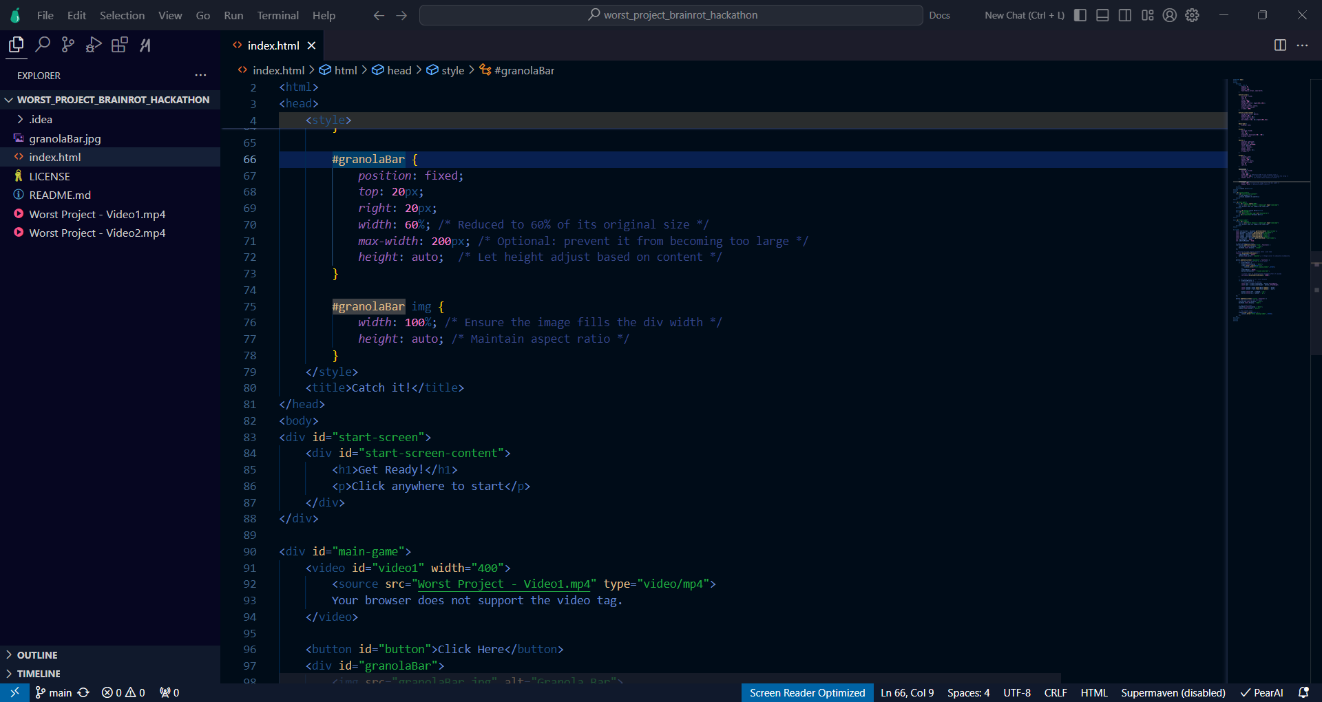
Task: Open the Search view in the activity bar
Action: point(43,45)
